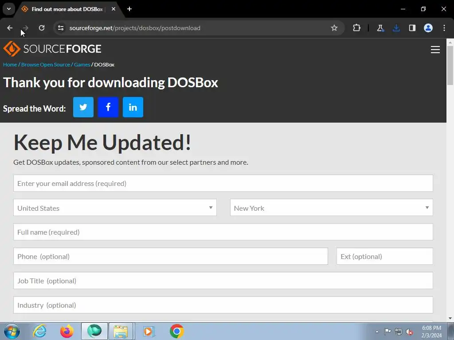
Task: Focus the Phone optional field
Action: pos(171,256)
